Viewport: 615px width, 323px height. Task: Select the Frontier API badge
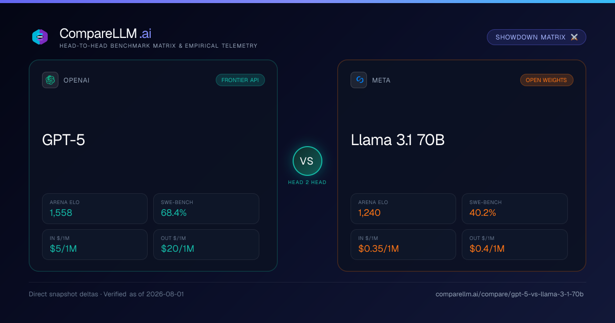pyautogui.click(x=240, y=80)
